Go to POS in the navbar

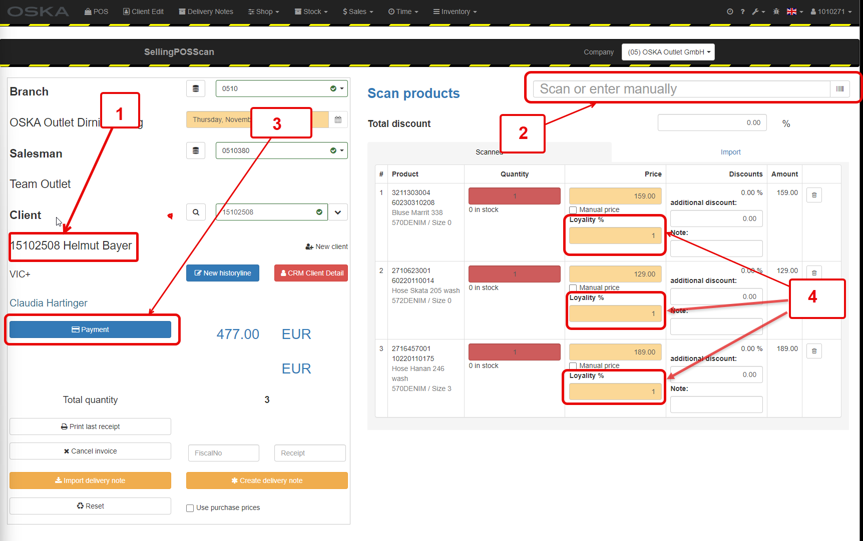[96, 11]
